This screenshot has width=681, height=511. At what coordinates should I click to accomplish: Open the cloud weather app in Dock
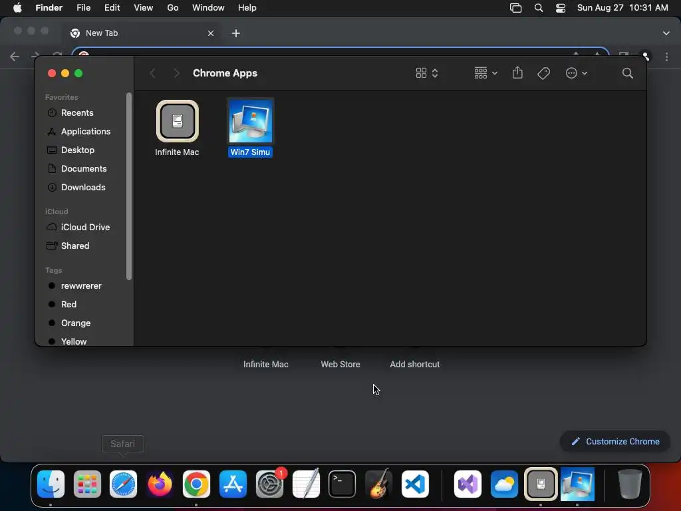(504, 484)
